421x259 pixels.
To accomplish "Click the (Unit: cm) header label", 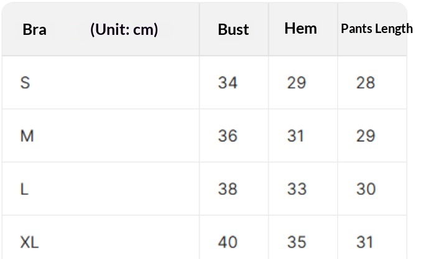I will tap(124, 29).
